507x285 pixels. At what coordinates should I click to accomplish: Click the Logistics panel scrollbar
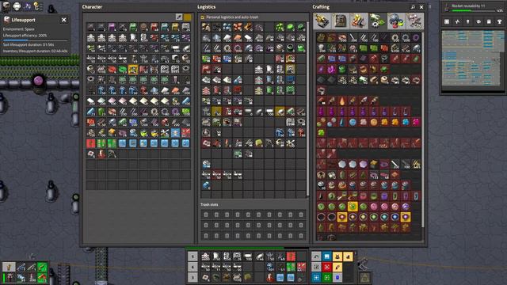[x=307, y=108]
